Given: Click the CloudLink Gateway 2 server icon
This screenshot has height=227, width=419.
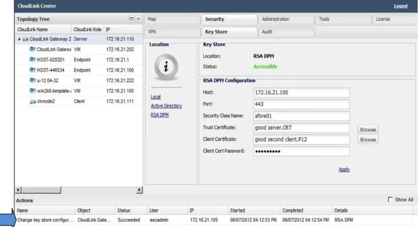Looking at the screenshot, I should click(25, 39).
